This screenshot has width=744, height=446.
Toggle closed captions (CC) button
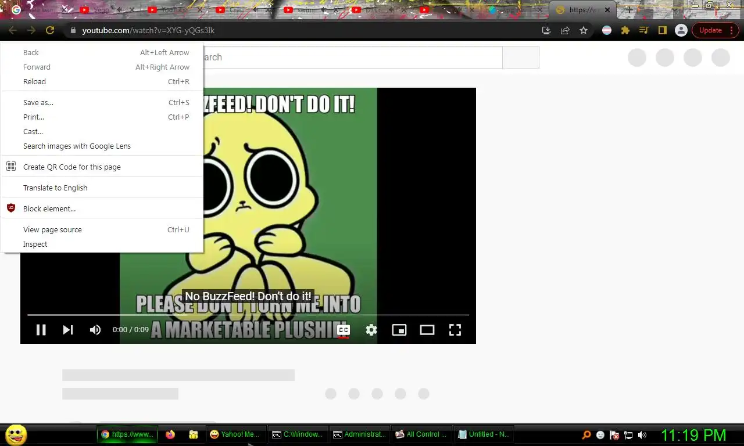pos(344,330)
